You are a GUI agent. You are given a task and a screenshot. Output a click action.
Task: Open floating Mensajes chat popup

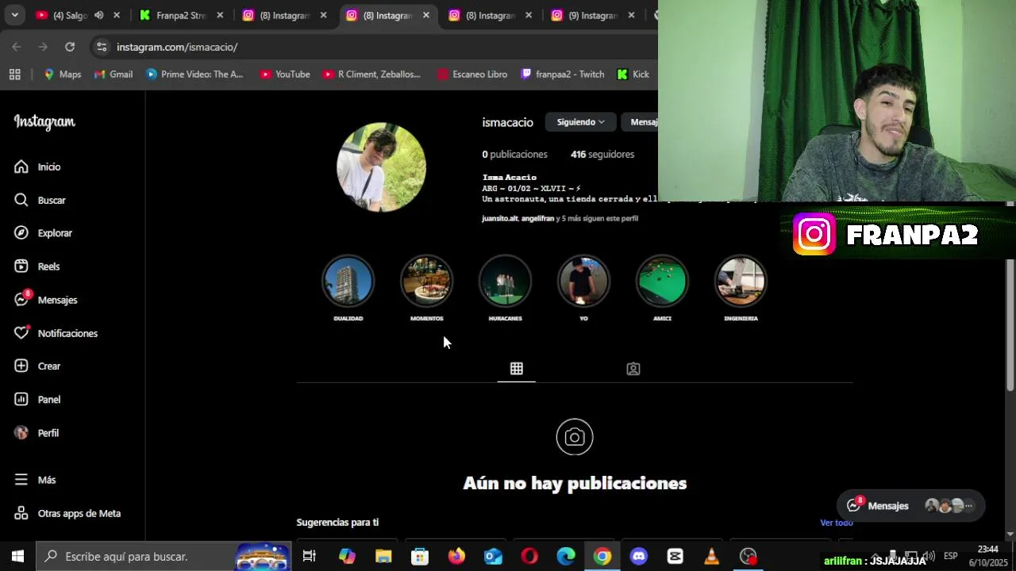point(910,505)
